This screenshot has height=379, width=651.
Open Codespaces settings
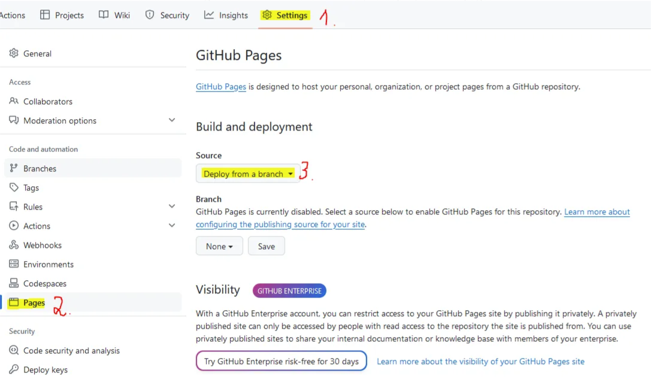pyautogui.click(x=45, y=284)
